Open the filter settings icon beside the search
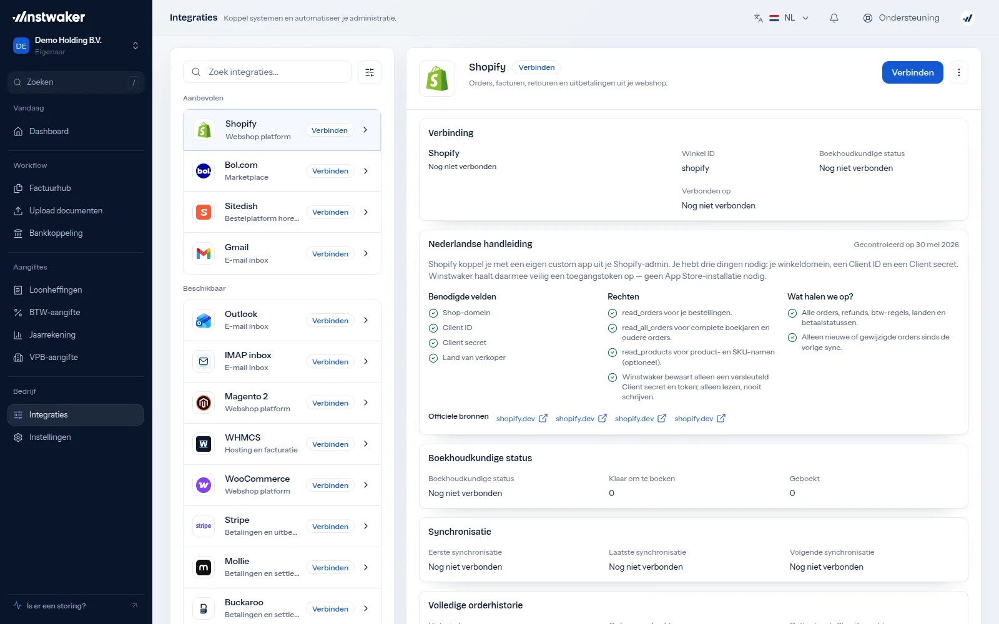999x624 pixels. click(370, 72)
